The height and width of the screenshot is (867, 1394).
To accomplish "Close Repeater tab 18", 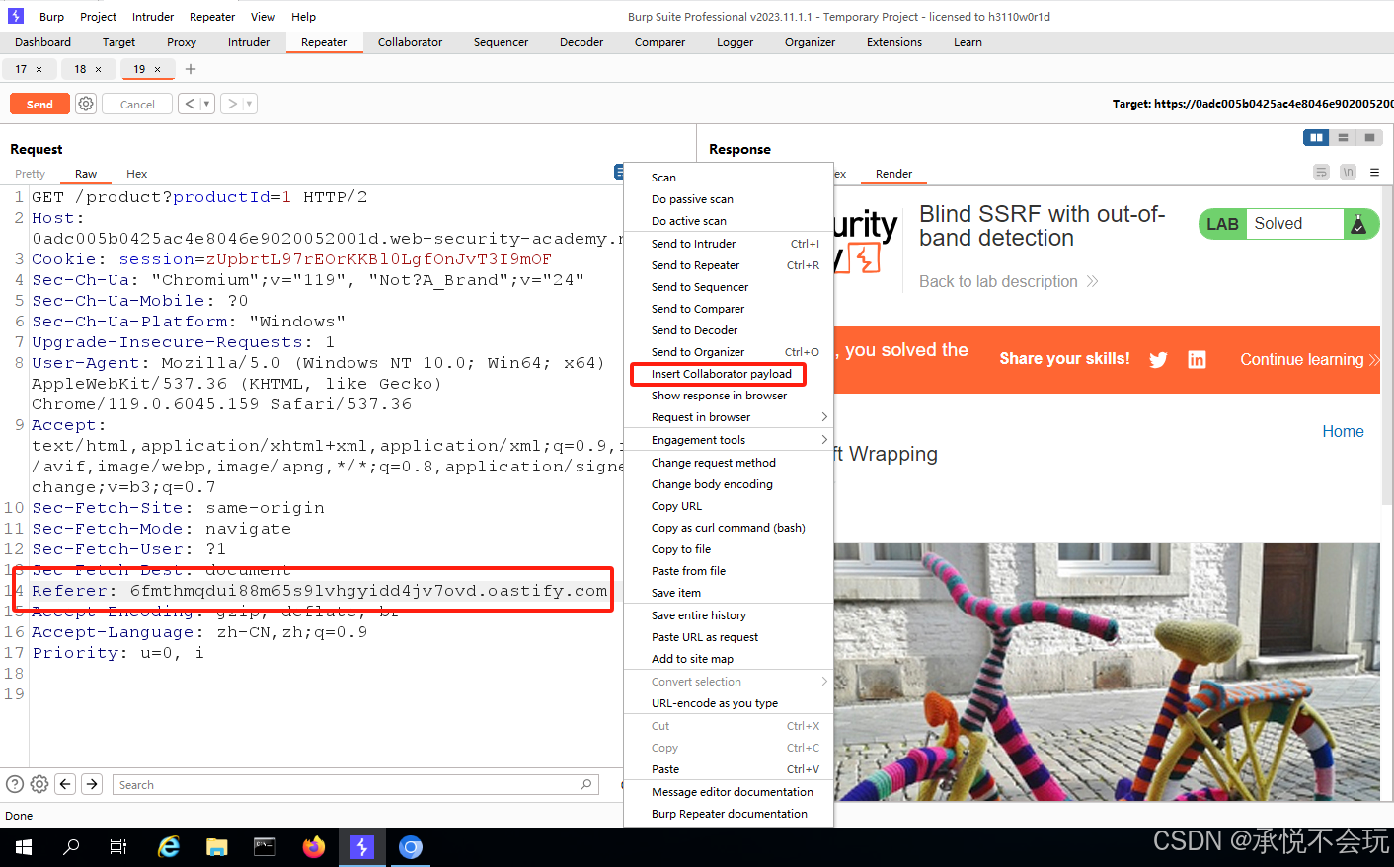I will pyautogui.click(x=98, y=69).
